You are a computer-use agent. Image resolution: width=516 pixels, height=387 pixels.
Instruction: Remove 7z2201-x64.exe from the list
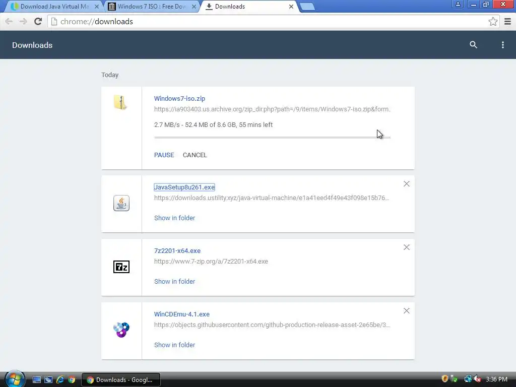[407, 247]
